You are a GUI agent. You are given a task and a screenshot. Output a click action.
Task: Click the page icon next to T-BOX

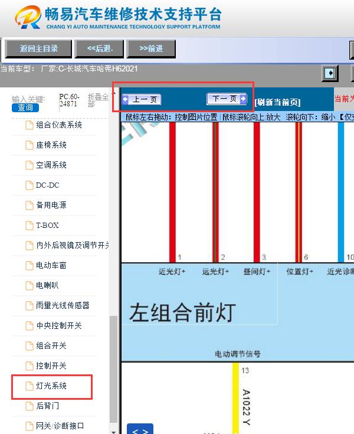29,226
